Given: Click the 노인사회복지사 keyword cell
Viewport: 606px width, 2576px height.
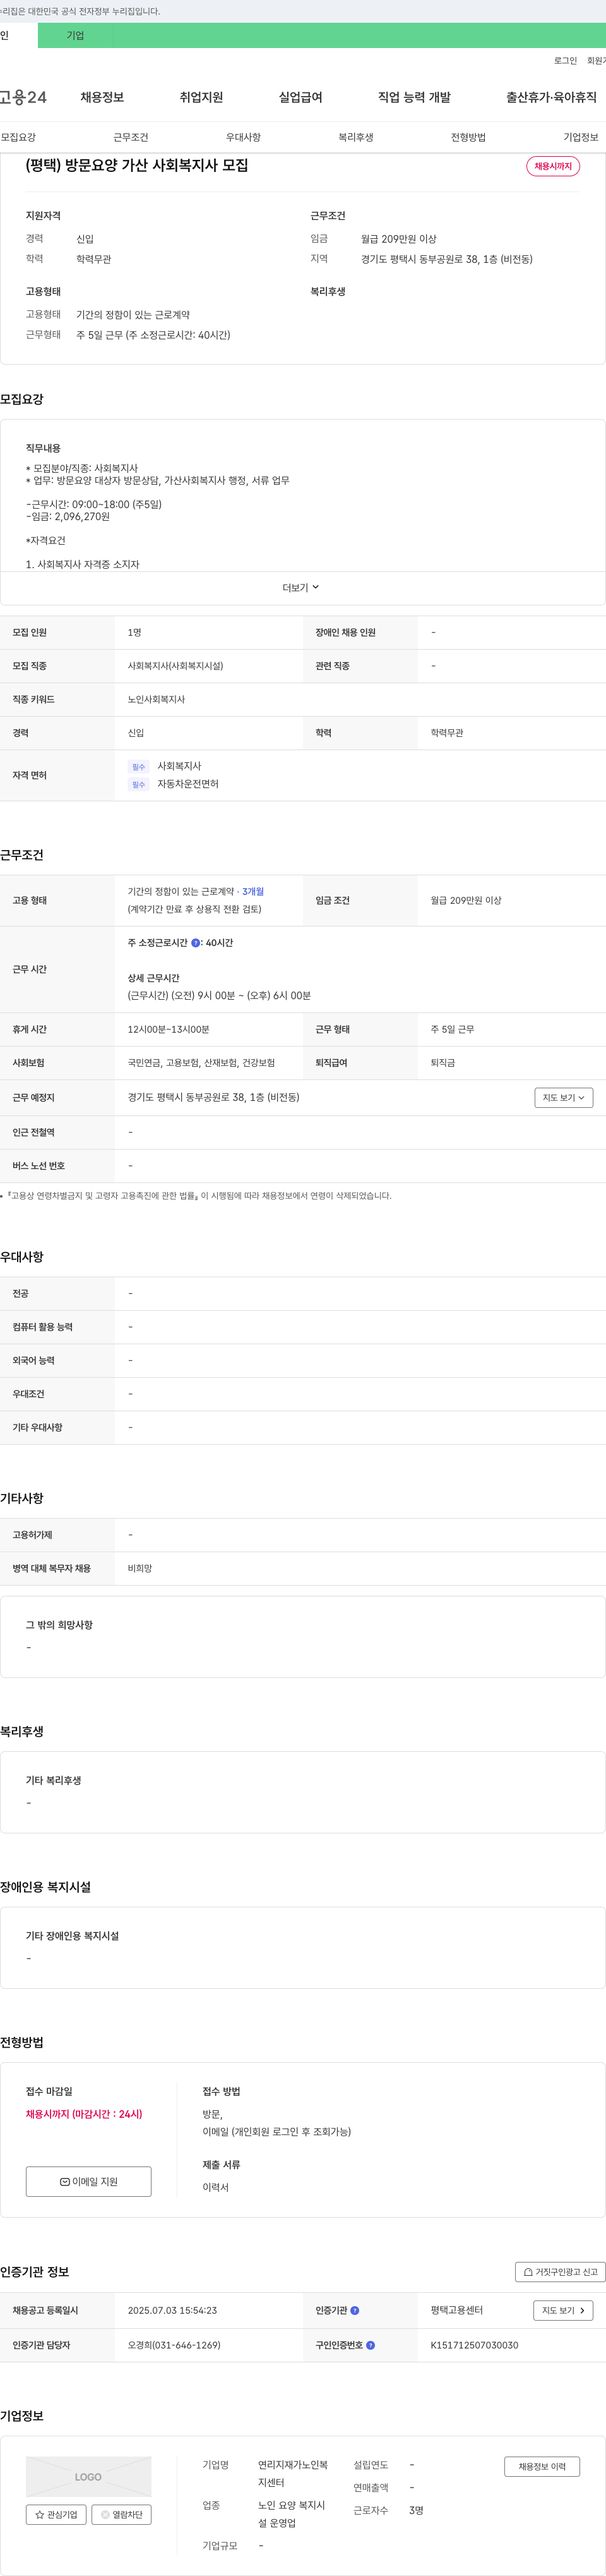Looking at the screenshot, I should coord(156,699).
